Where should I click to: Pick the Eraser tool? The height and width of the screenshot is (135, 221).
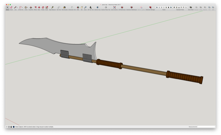[x=11, y=7]
